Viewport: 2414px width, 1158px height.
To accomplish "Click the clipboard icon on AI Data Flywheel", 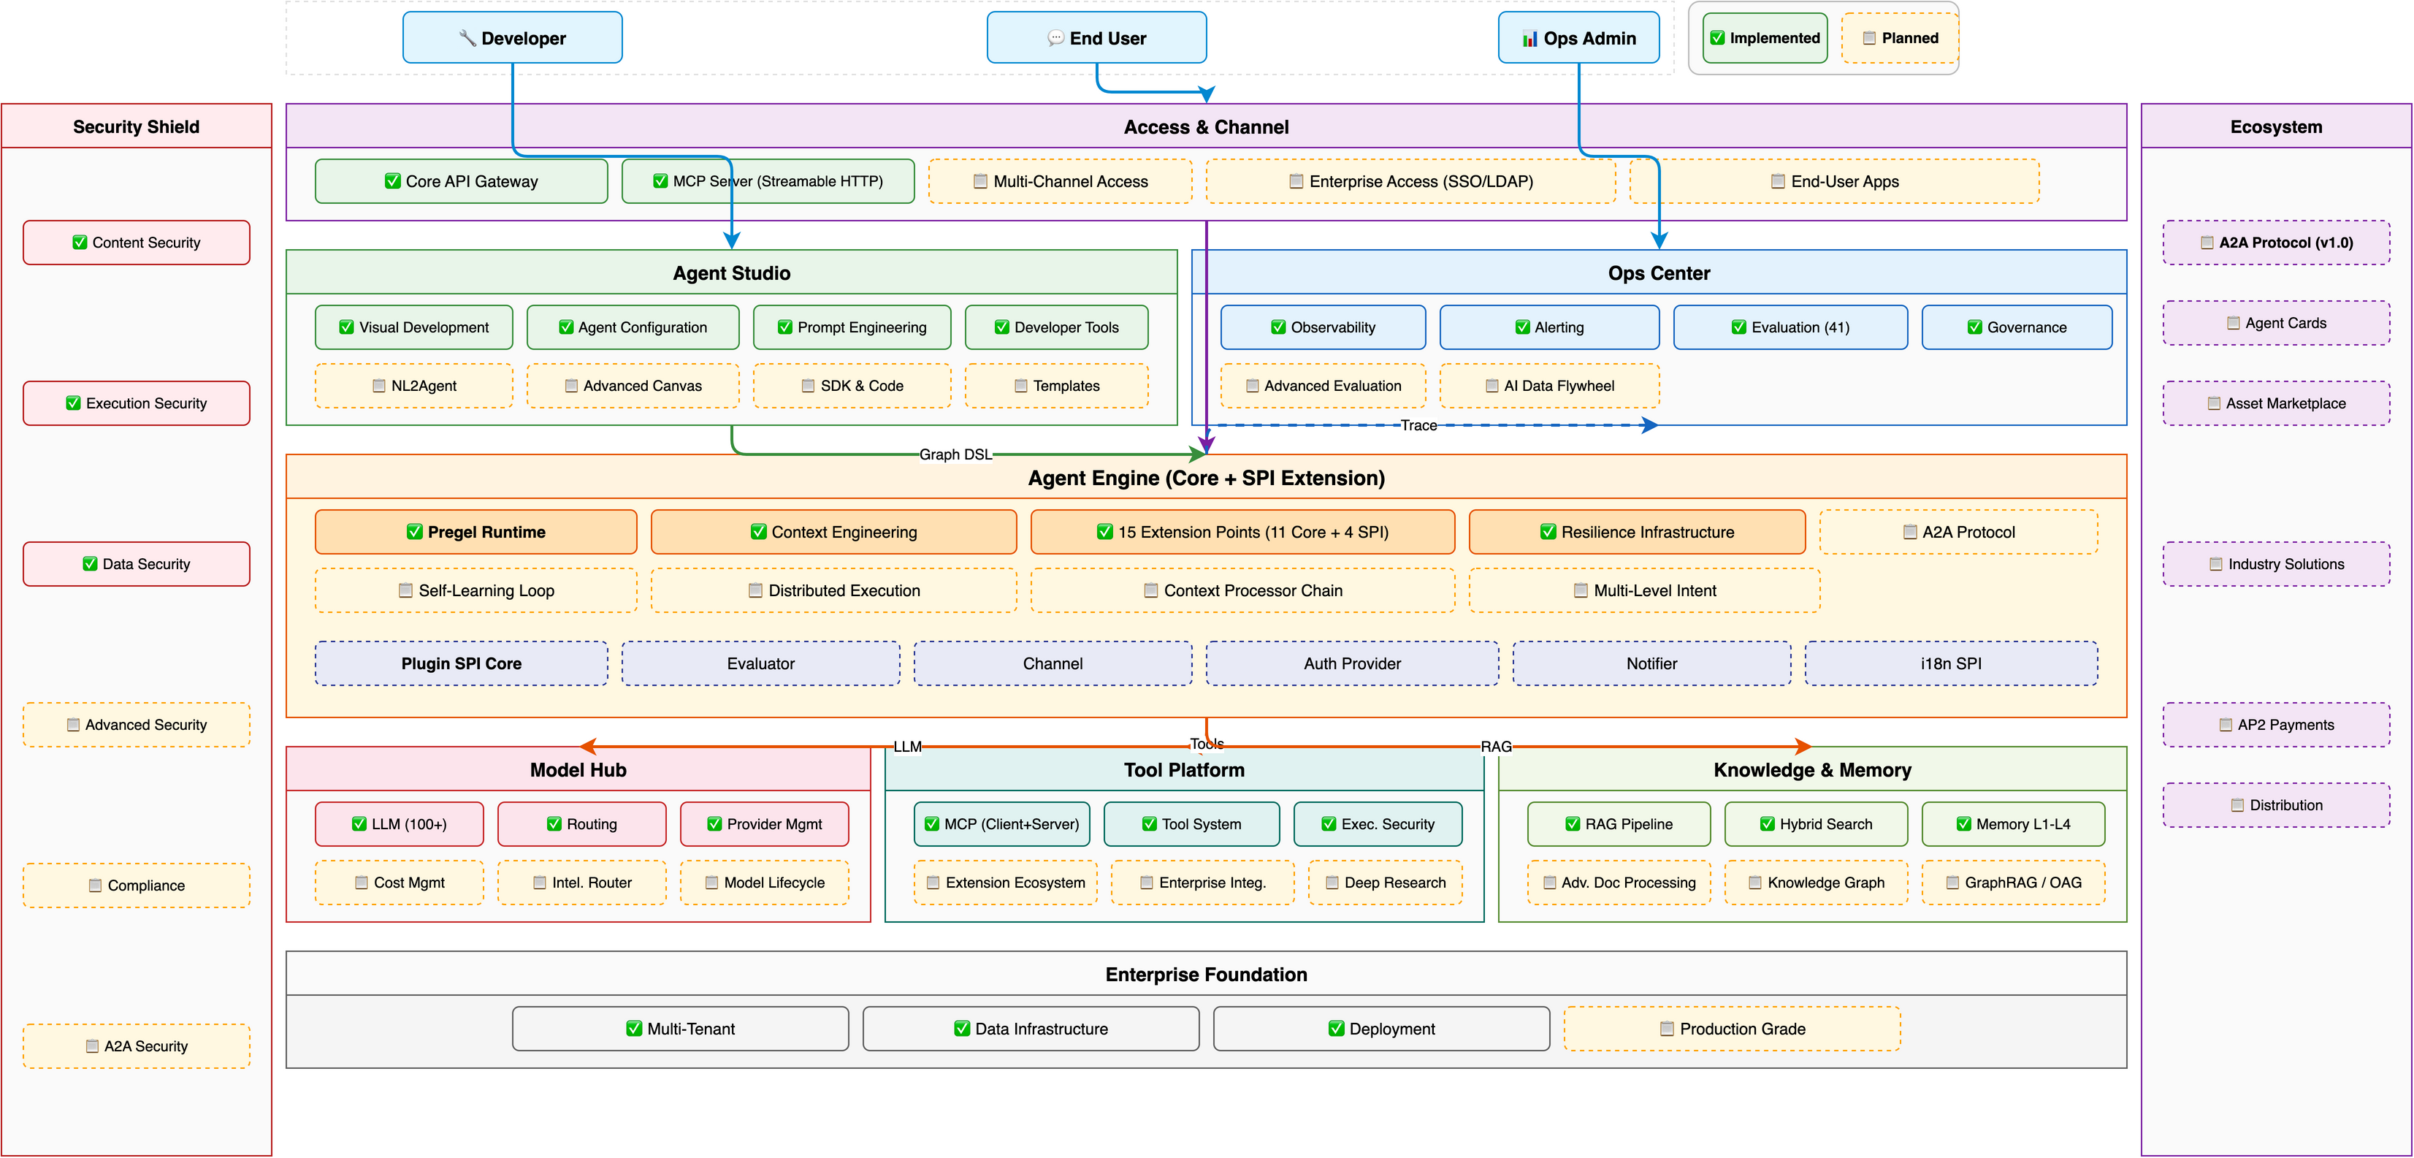I will pyautogui.click(x=1492, y=385).
